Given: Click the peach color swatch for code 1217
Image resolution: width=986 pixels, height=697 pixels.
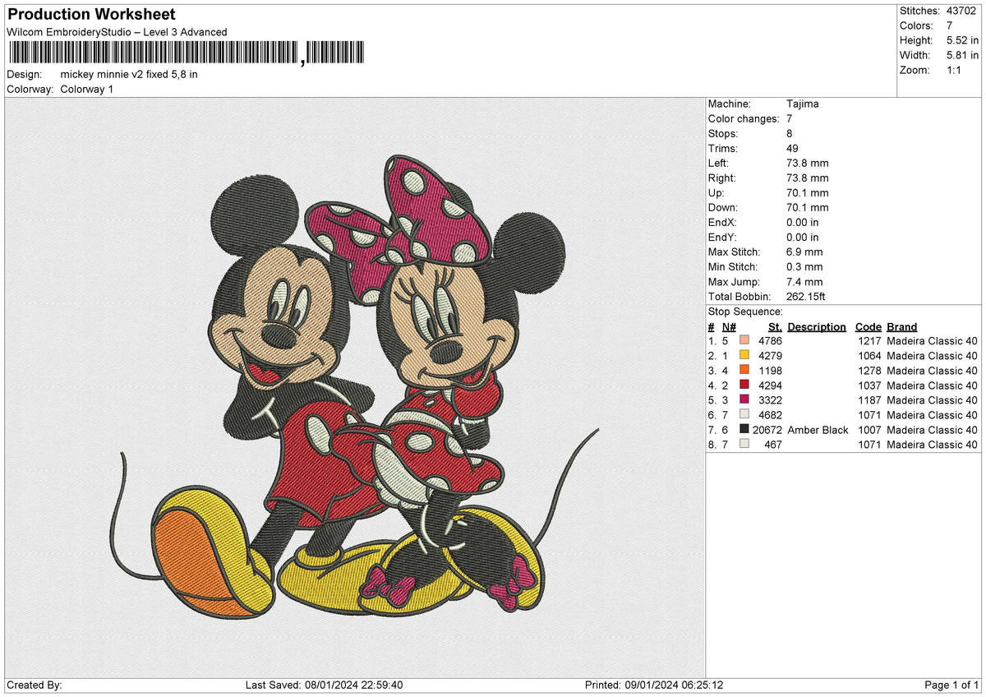Looking at the screenshot, I should (744, 341).
